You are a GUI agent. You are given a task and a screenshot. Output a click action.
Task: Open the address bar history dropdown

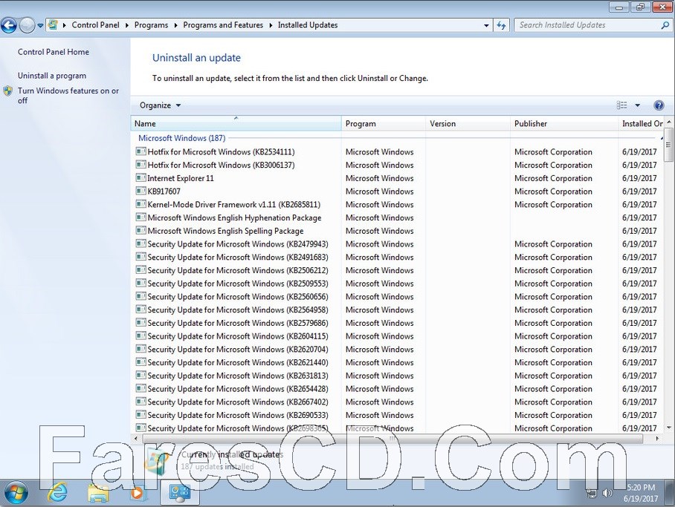[486, 25]
